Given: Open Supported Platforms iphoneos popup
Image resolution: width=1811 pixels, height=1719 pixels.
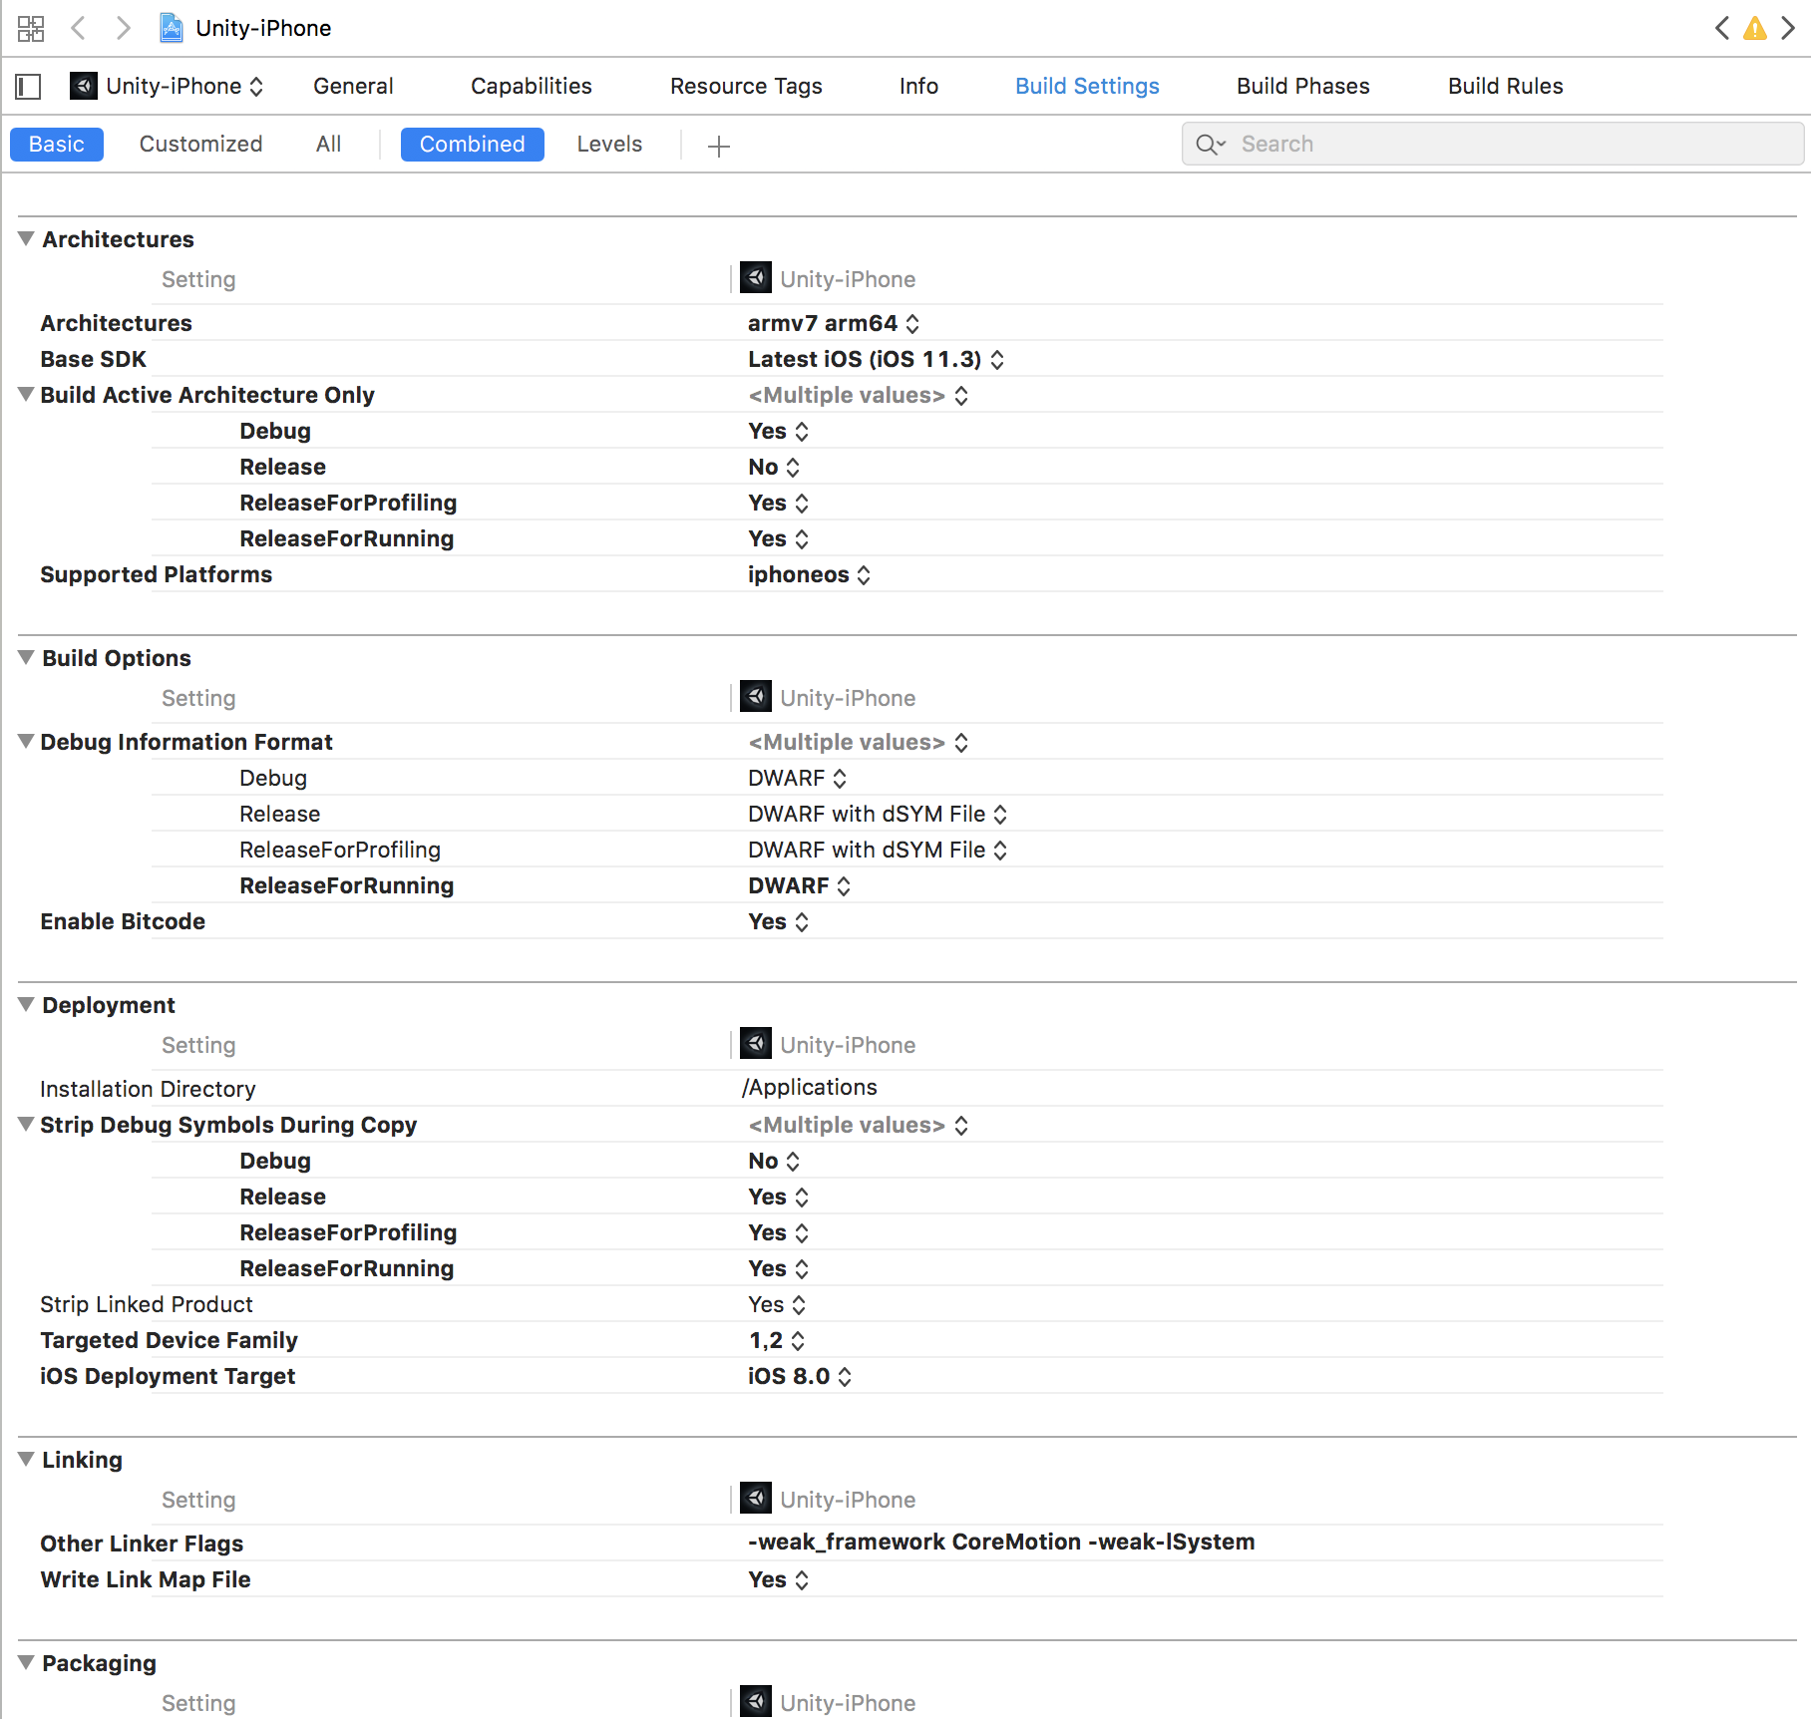Looking at the screenshot, I should tap(810, 574).
